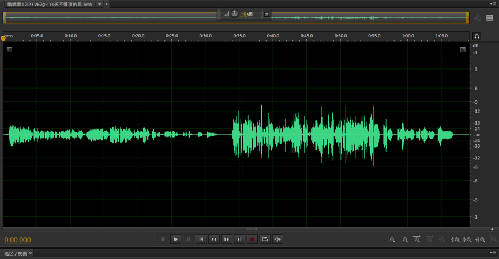Click the Play button in transport controls
The width and height of the screenshot is (499, 259).
pos(175,239)
